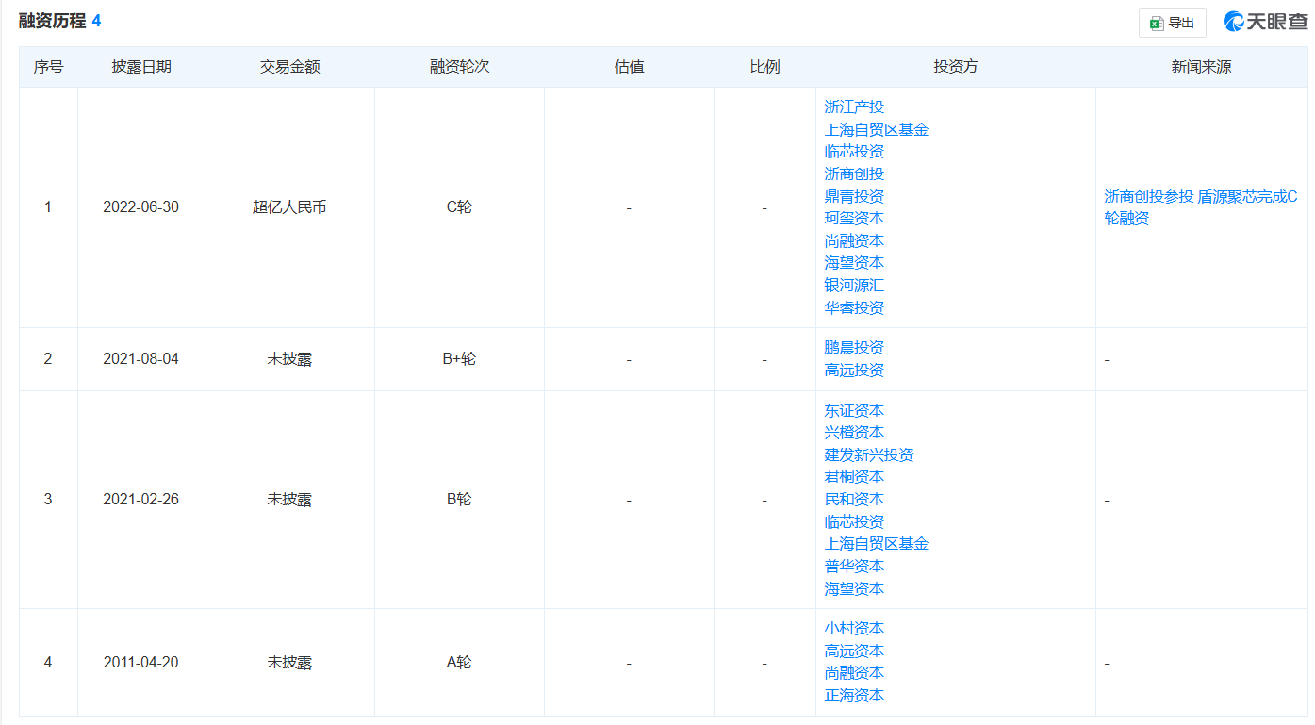Open investor 东证资本

coord(854,410)
